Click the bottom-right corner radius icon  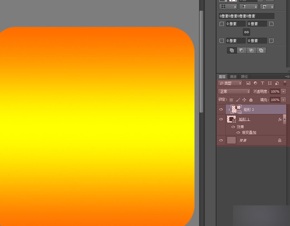click(x=271, y=41)
